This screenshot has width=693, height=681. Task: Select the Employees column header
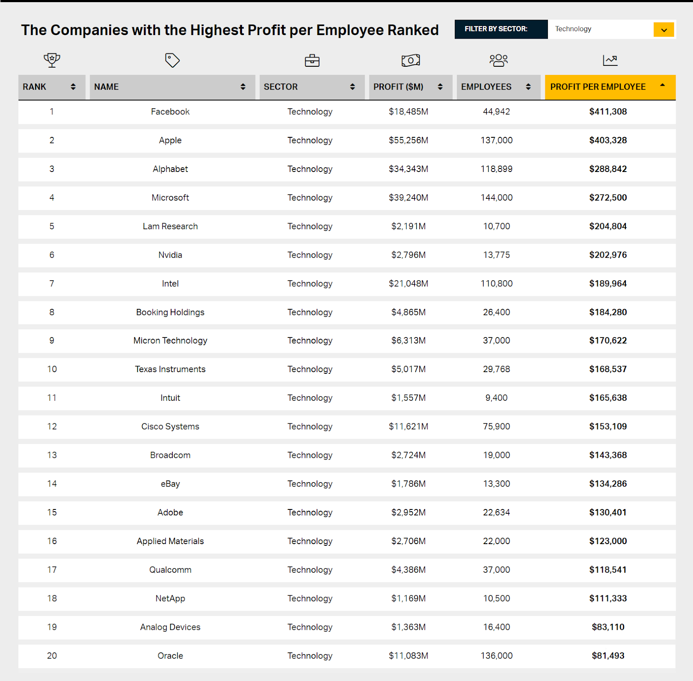[486, 87]
